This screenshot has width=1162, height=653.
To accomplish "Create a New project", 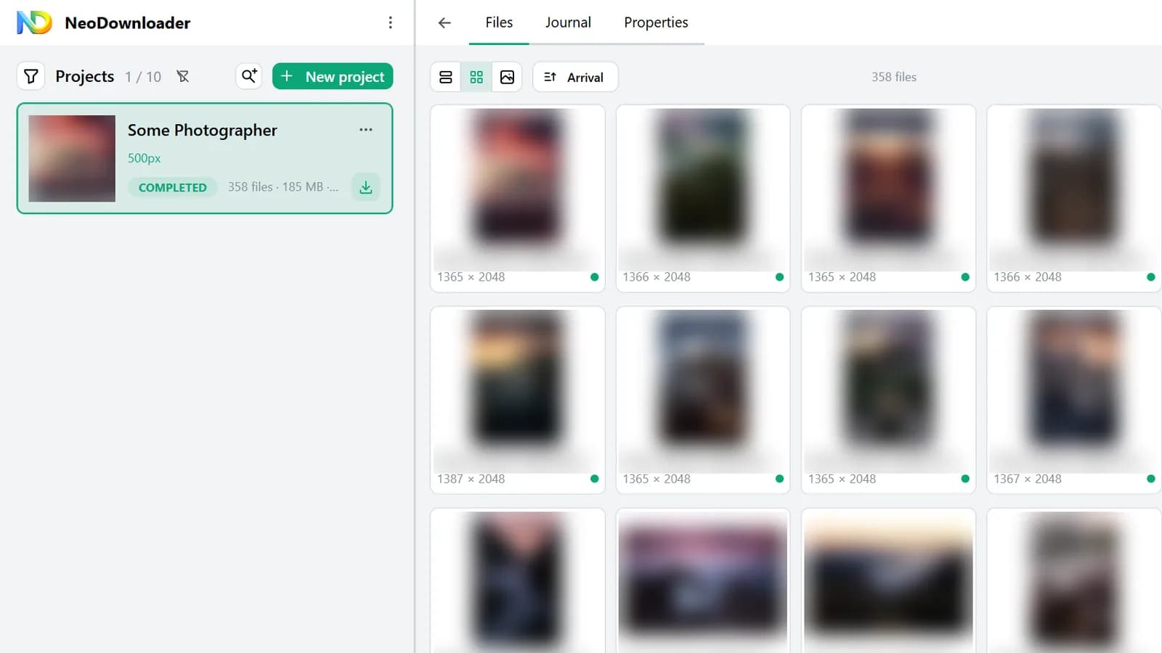I will coord(333,76).
